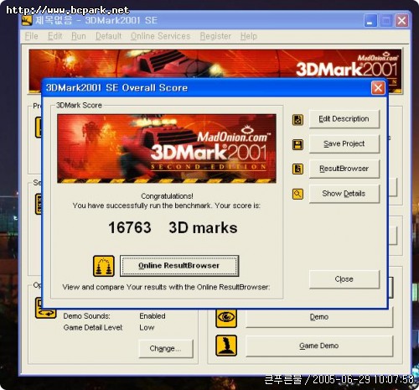Click the Congratulations! text

tap(167, 196)
